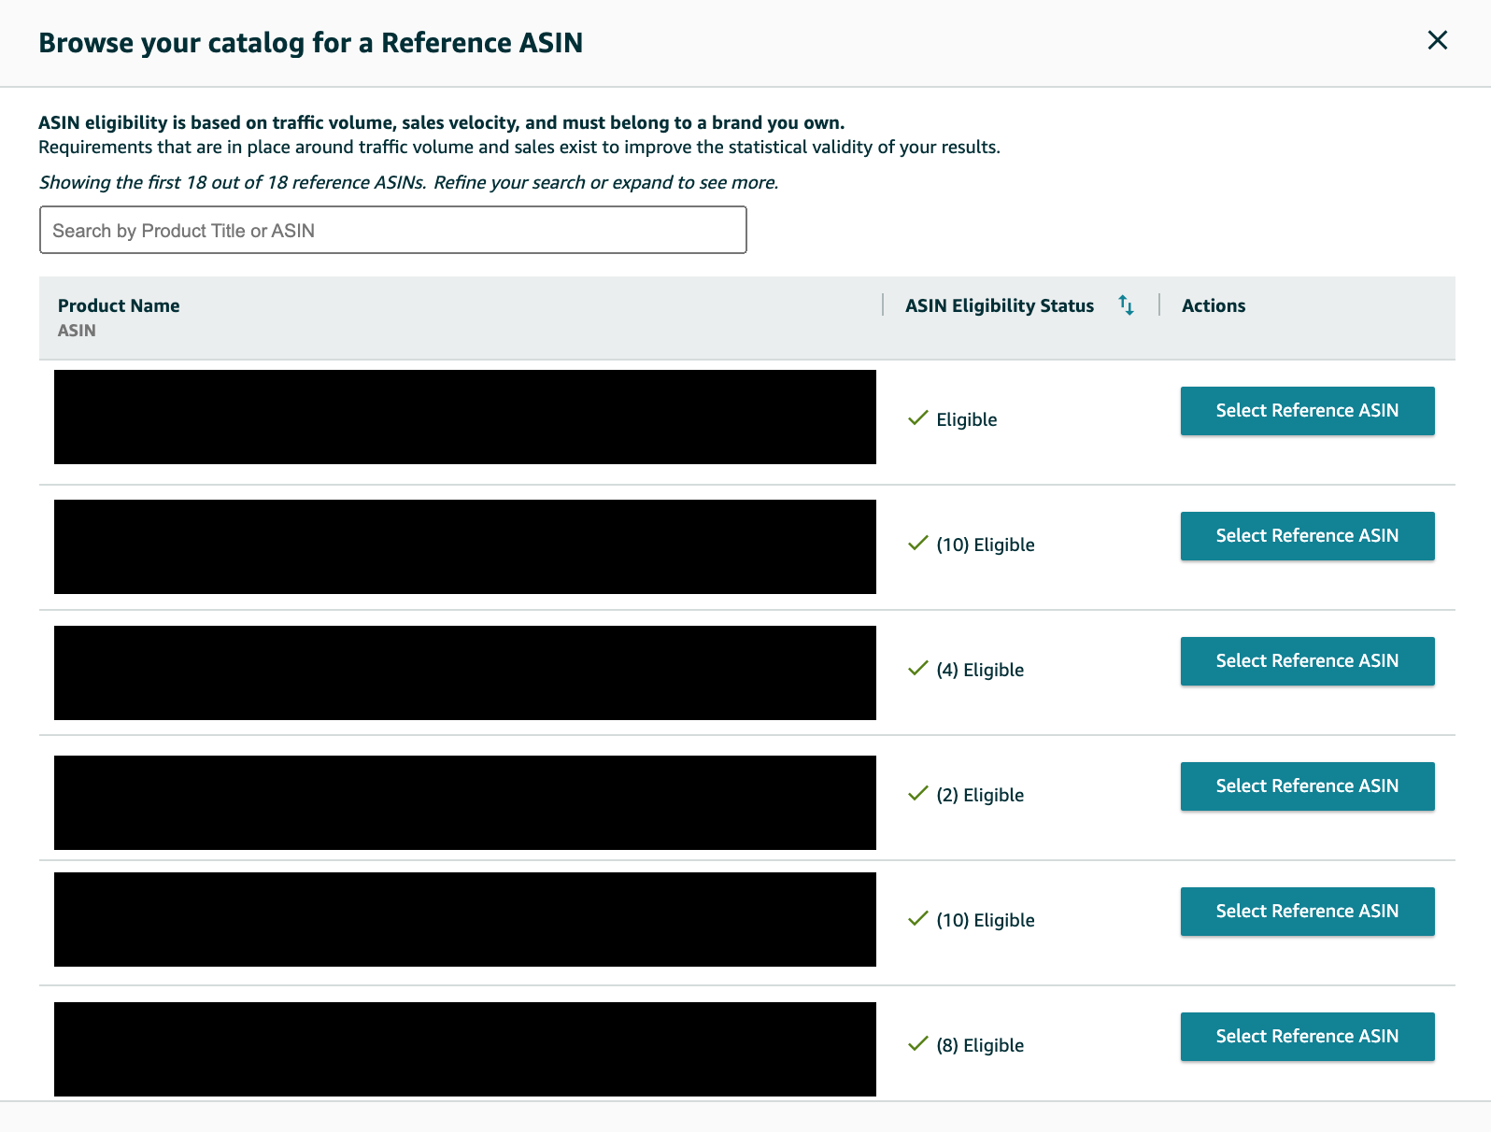Sort by ASIN Eligibility Status arrows icon

click(x=1126, y=305)
